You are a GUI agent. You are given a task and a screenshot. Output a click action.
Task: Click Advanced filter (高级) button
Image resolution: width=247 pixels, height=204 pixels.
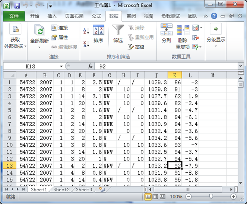pyautogui.click(x=136, y=47)
